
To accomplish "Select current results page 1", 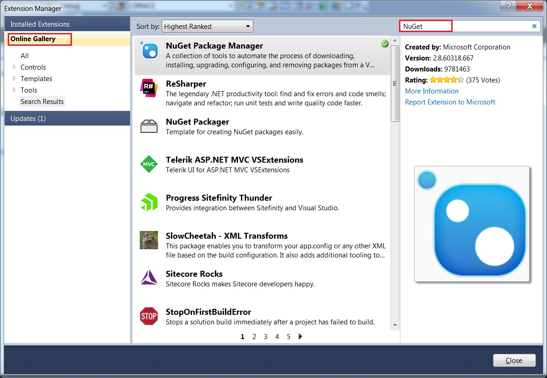I will 242,336.
